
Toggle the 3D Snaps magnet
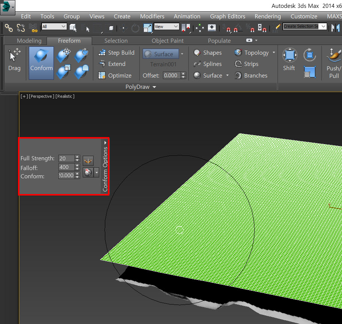coord(227,28)
